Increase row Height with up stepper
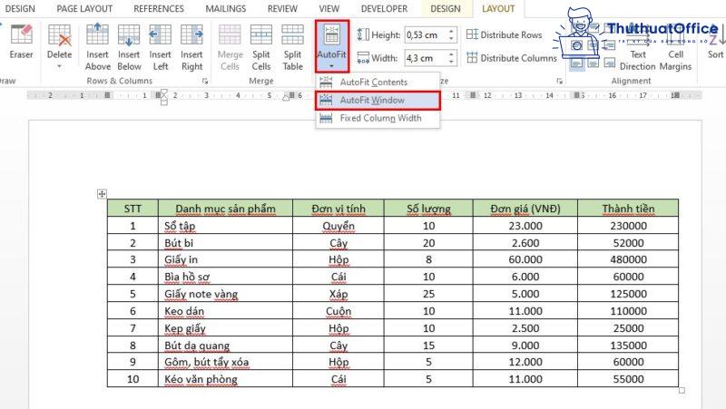The image size is (726, 409). click(451, 31)
